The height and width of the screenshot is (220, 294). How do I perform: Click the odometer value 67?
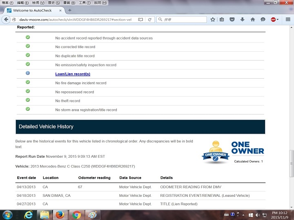(x=80, y=187)
